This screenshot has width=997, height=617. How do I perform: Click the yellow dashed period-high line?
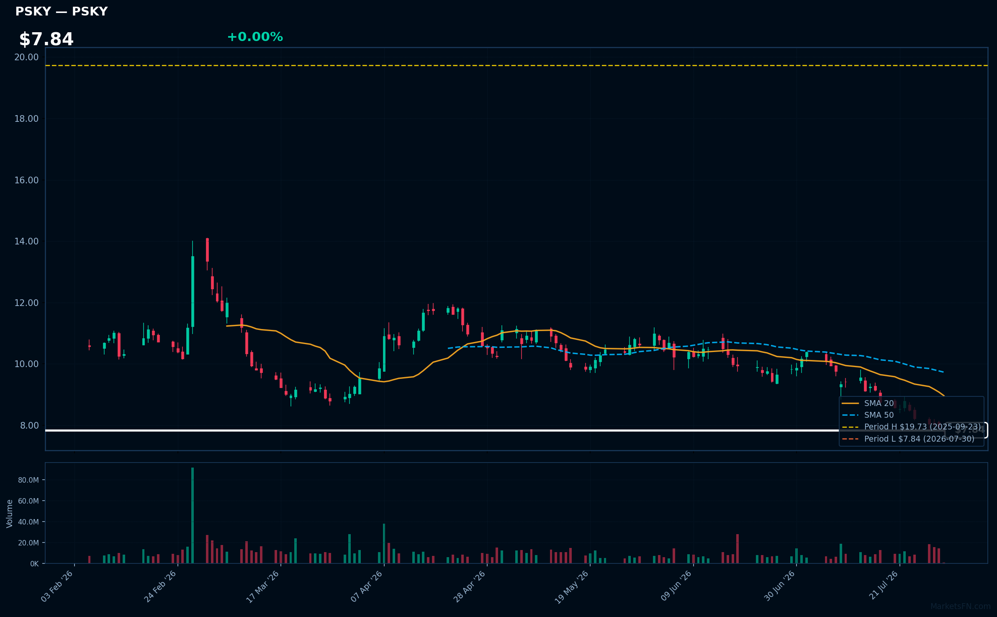[x=516, y=66]
